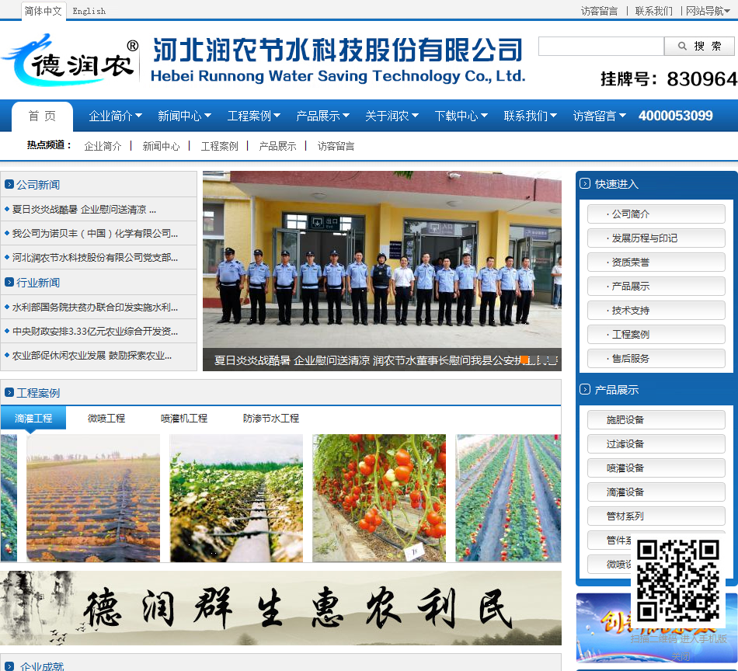The image size is (738, 671).
Task: Open hot channel 新闻中心 link
Action: [161, 146]
